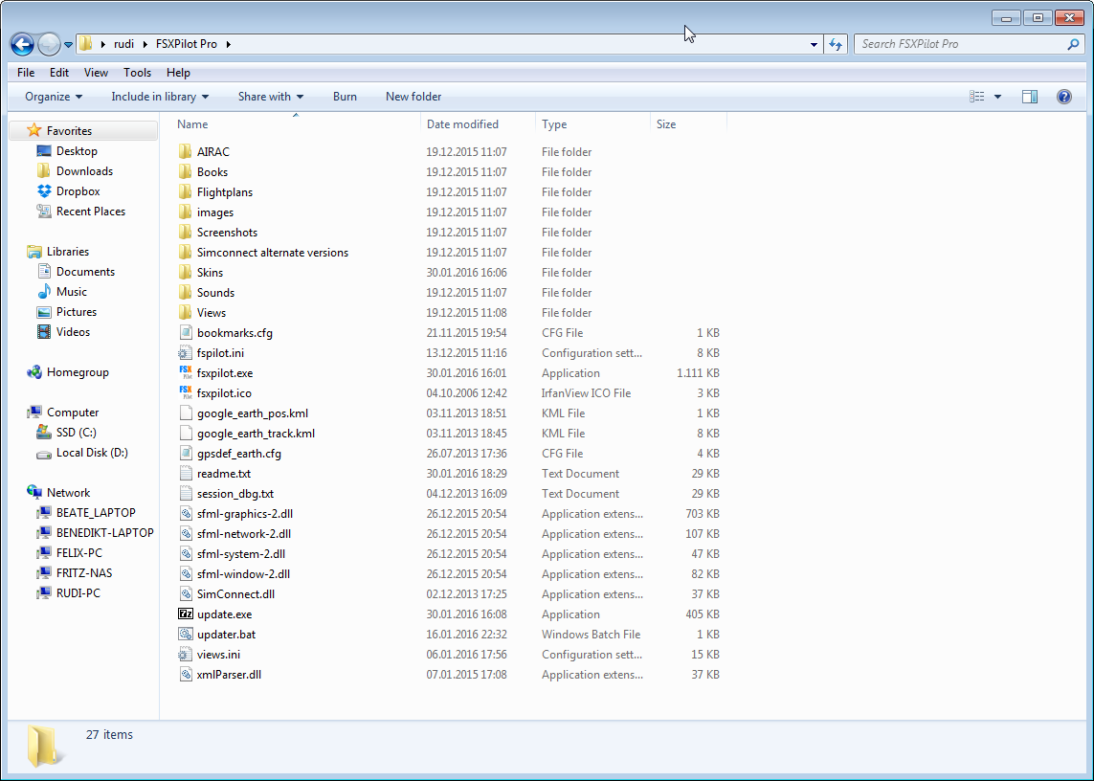Sort files by Date modified column
Viewport: 1094px width, 781px height.
click(x=462, y=124)
